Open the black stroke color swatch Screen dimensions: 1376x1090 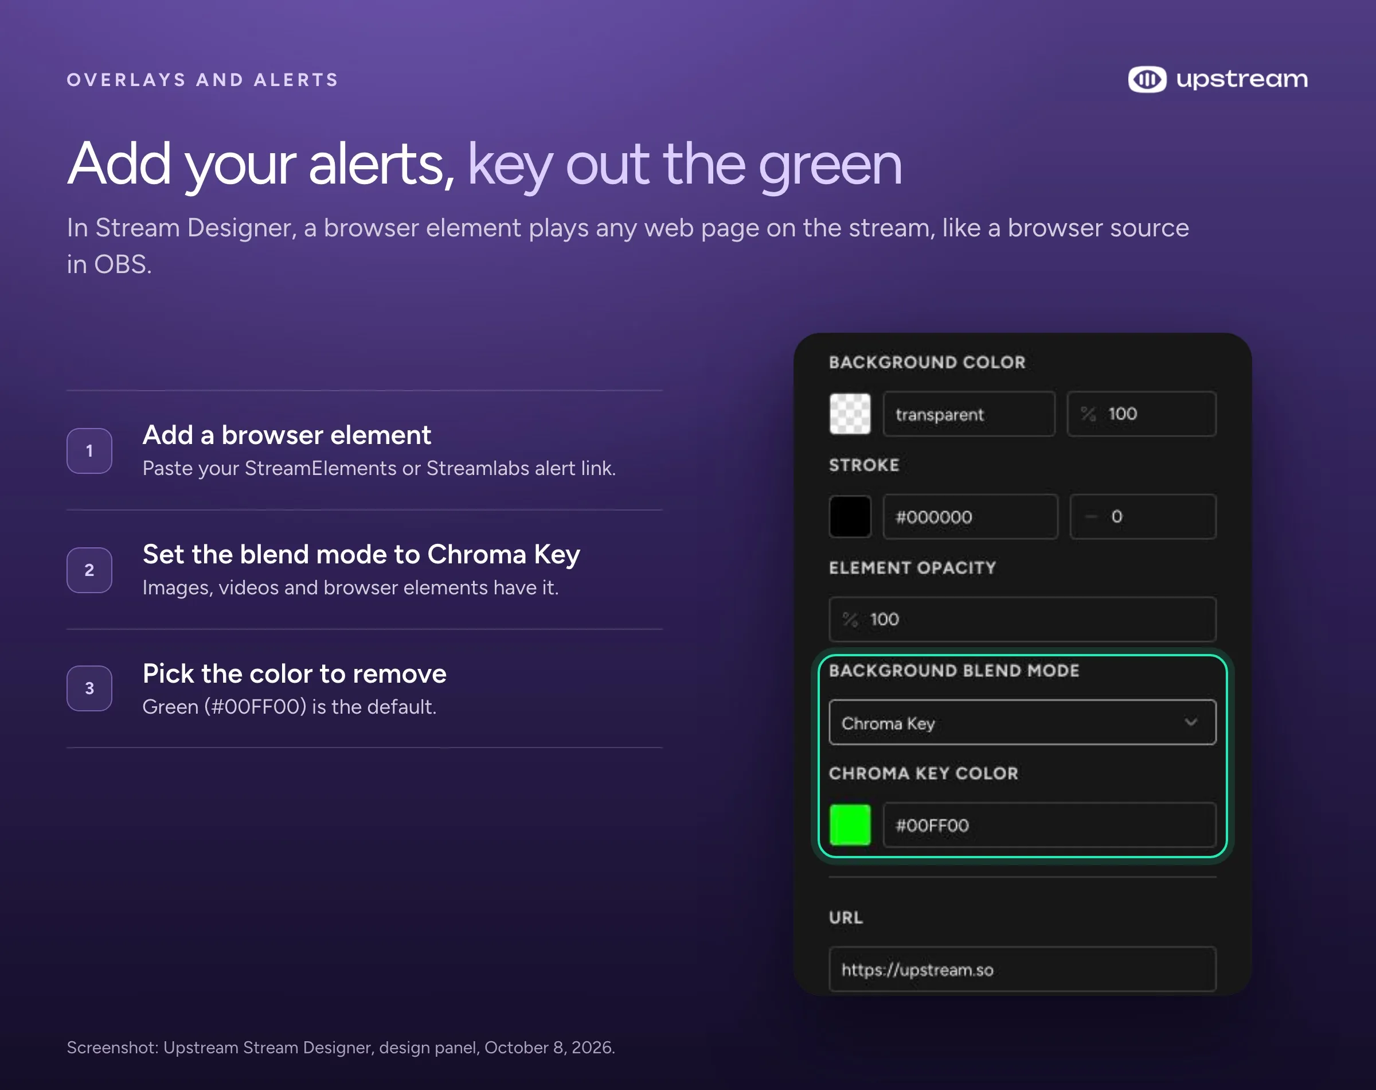coord(849,516)
